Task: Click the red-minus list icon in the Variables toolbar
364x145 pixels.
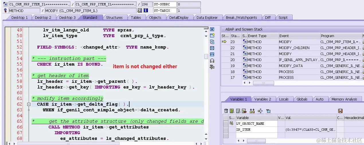Action: click(244, 111)
